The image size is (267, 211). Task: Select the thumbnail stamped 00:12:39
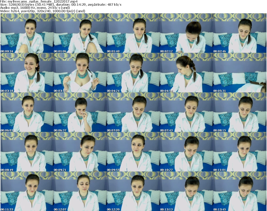(x=133, y=191)
